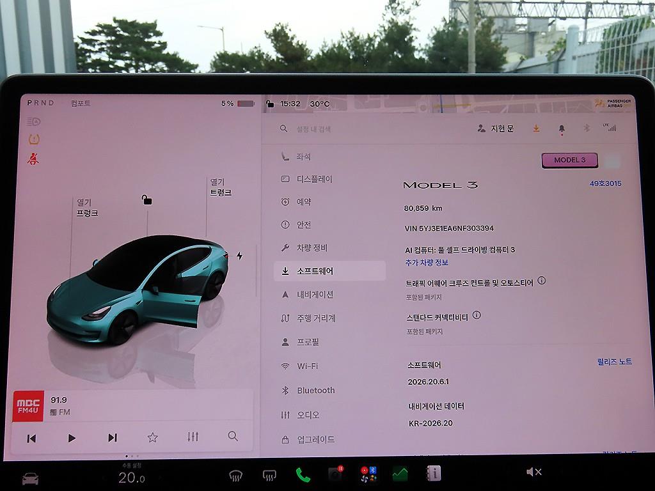The height and width of the screenshot is (491, 655).
Task: Tap the car unlock padlock icon
Action: [146, 200]
